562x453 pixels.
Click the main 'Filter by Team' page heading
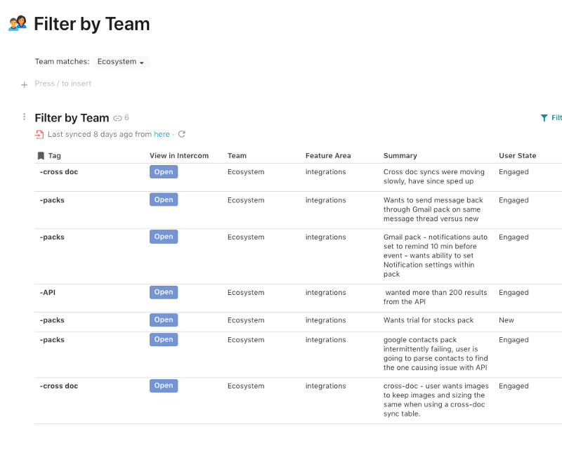pos(92,24)
